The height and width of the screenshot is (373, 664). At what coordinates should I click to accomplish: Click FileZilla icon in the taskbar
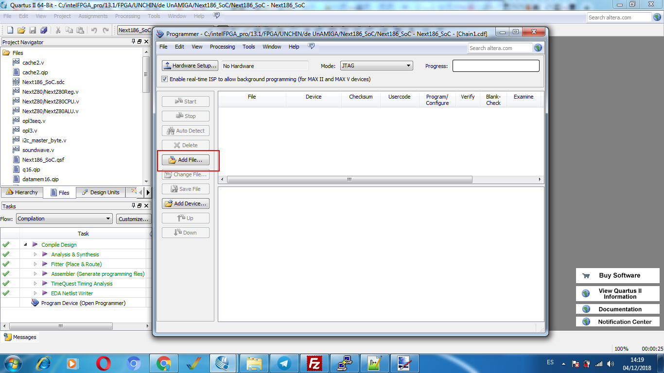pyautogui.click(x=315, y=363)
